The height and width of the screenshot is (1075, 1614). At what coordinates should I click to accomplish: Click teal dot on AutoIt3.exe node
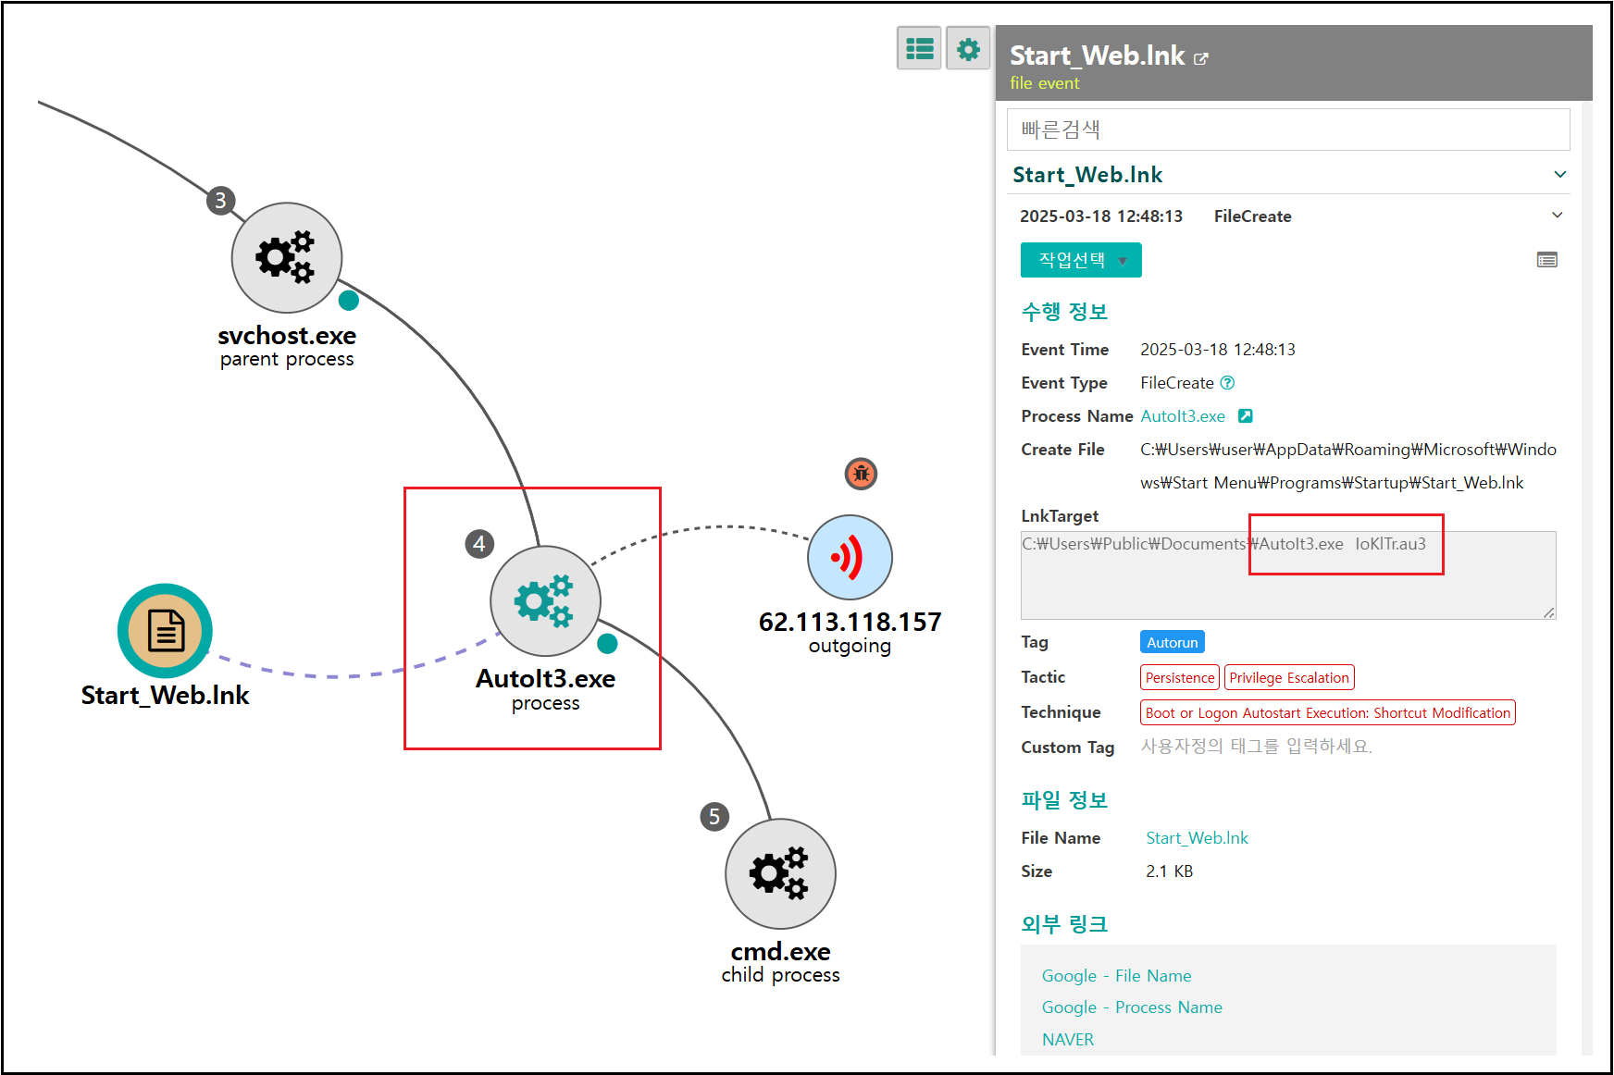607,643
